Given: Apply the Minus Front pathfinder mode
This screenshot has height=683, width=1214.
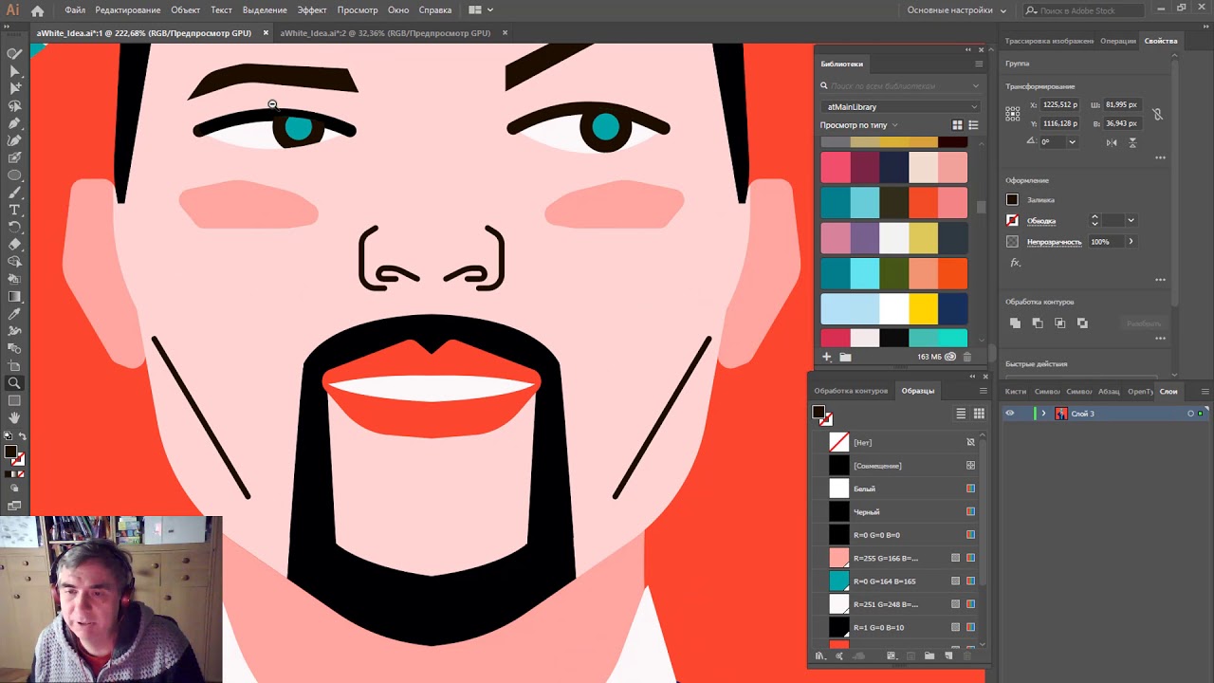Looking at the screenshot, I should click(1038, 323).
